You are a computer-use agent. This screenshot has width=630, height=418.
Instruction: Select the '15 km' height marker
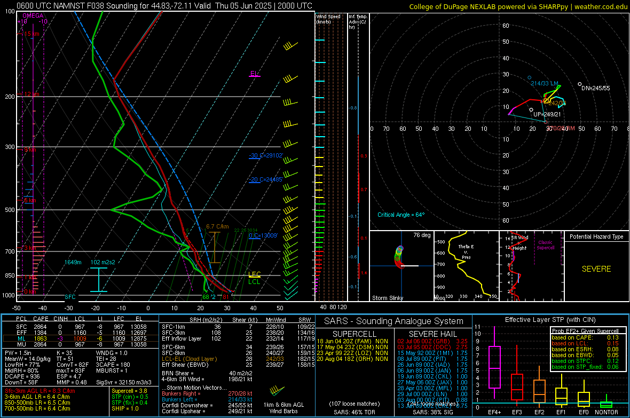click(x=31, y=34)
